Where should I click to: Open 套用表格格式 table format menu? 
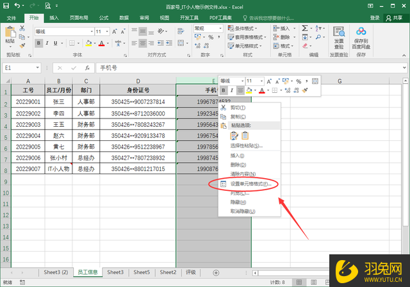point(247,37)
